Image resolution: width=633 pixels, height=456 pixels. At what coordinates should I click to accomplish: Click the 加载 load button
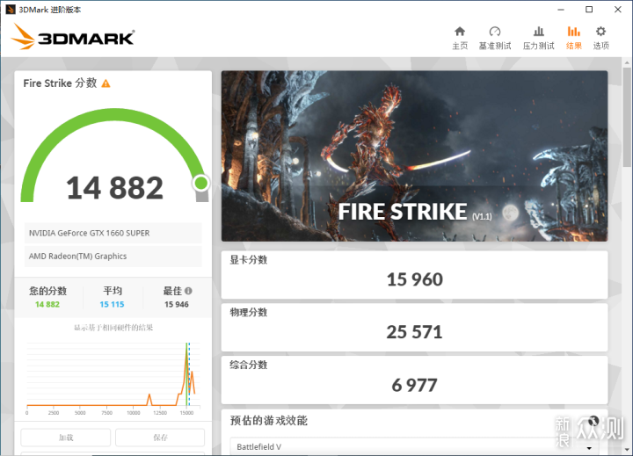tap(66, 438)
